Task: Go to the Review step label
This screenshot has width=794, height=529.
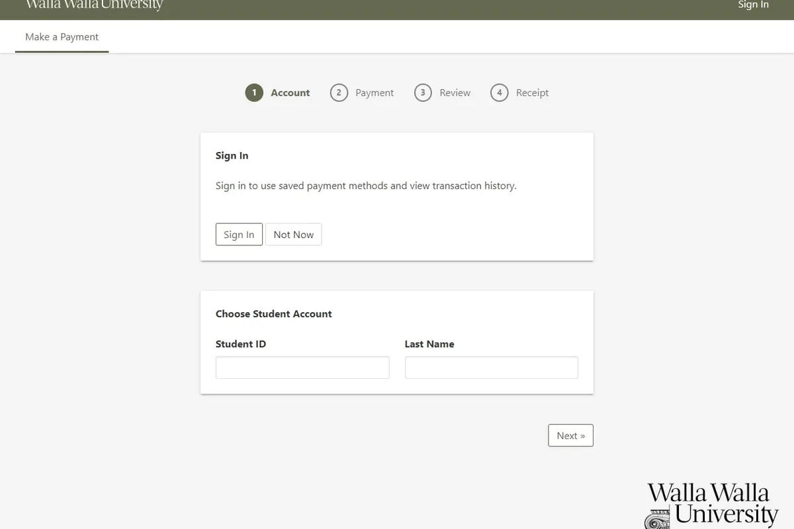Action: tap(455, 93)
